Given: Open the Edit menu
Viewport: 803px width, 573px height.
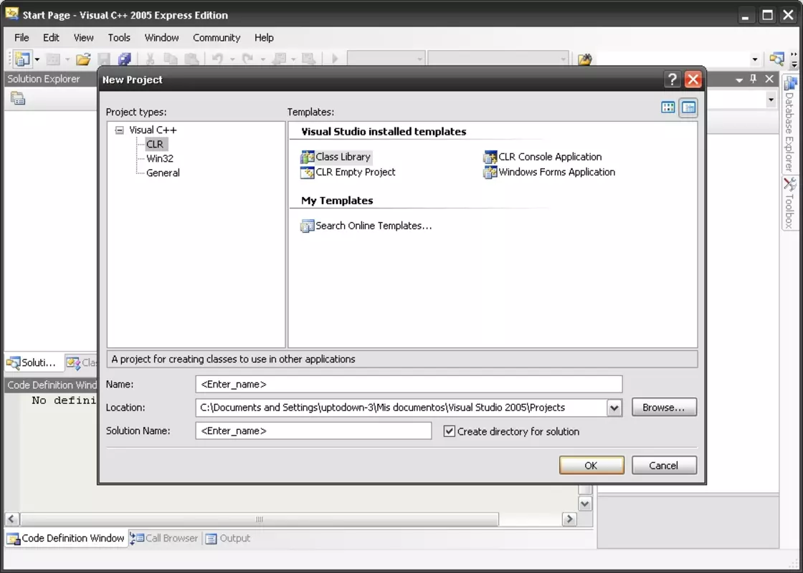Looking at the screenshot, I should pos(51,37).
